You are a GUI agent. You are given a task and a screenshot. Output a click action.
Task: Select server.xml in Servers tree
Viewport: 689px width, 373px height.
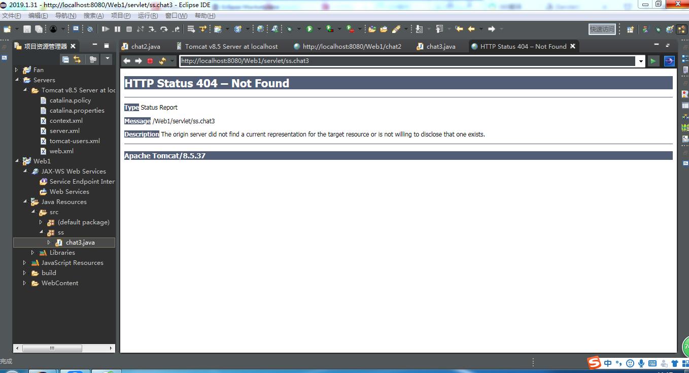60,131
